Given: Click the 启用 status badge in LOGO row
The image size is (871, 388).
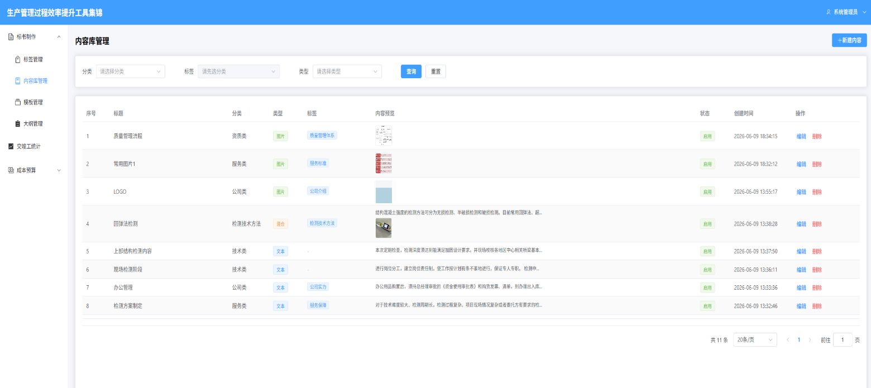Looking at the screenshot, I should pyautogui.click(x=707, y=192).
